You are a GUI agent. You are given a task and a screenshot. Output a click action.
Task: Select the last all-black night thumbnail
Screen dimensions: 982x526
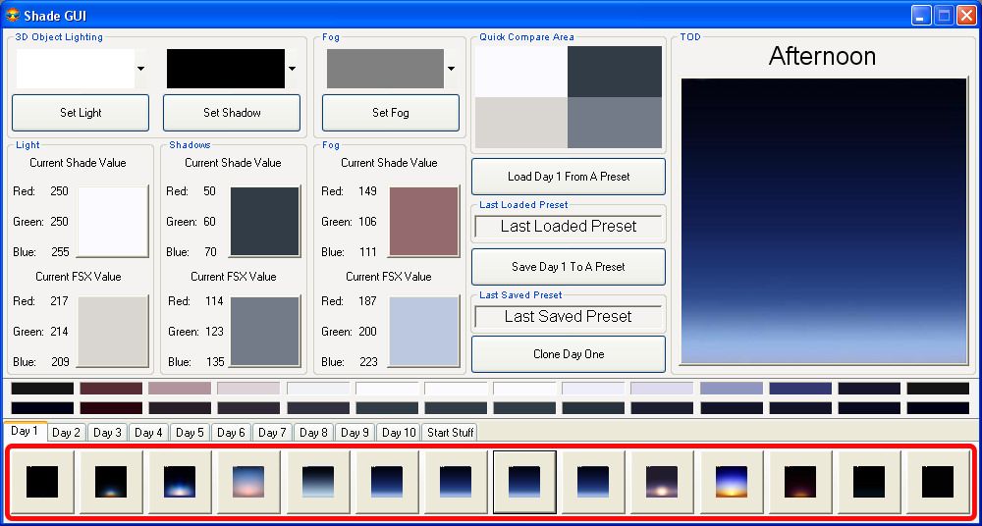coord(938,482)
